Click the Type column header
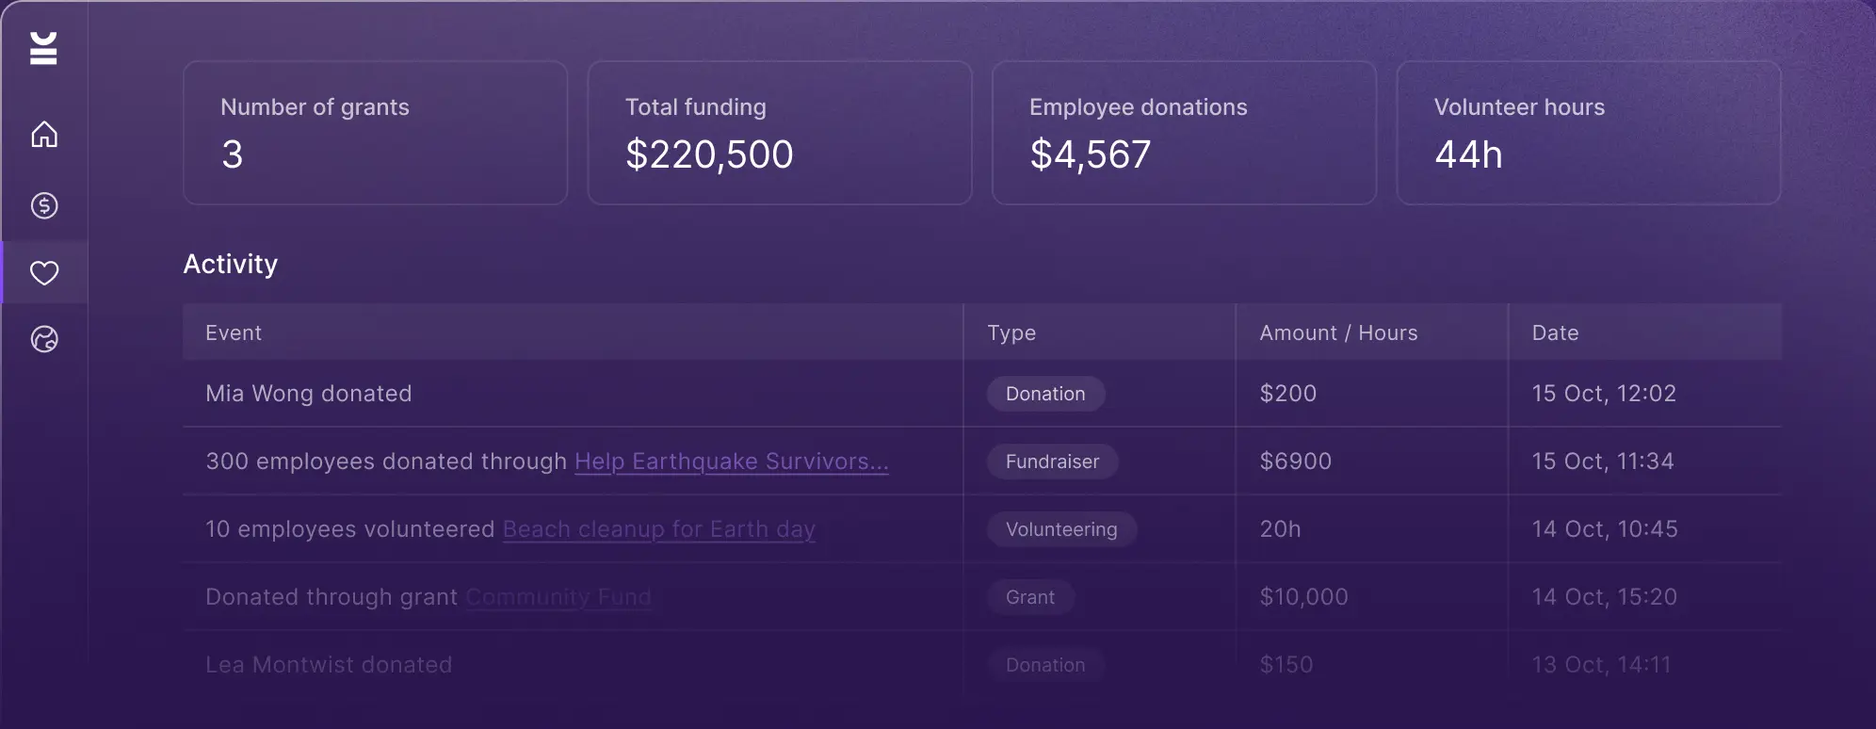 [1011, 332]
